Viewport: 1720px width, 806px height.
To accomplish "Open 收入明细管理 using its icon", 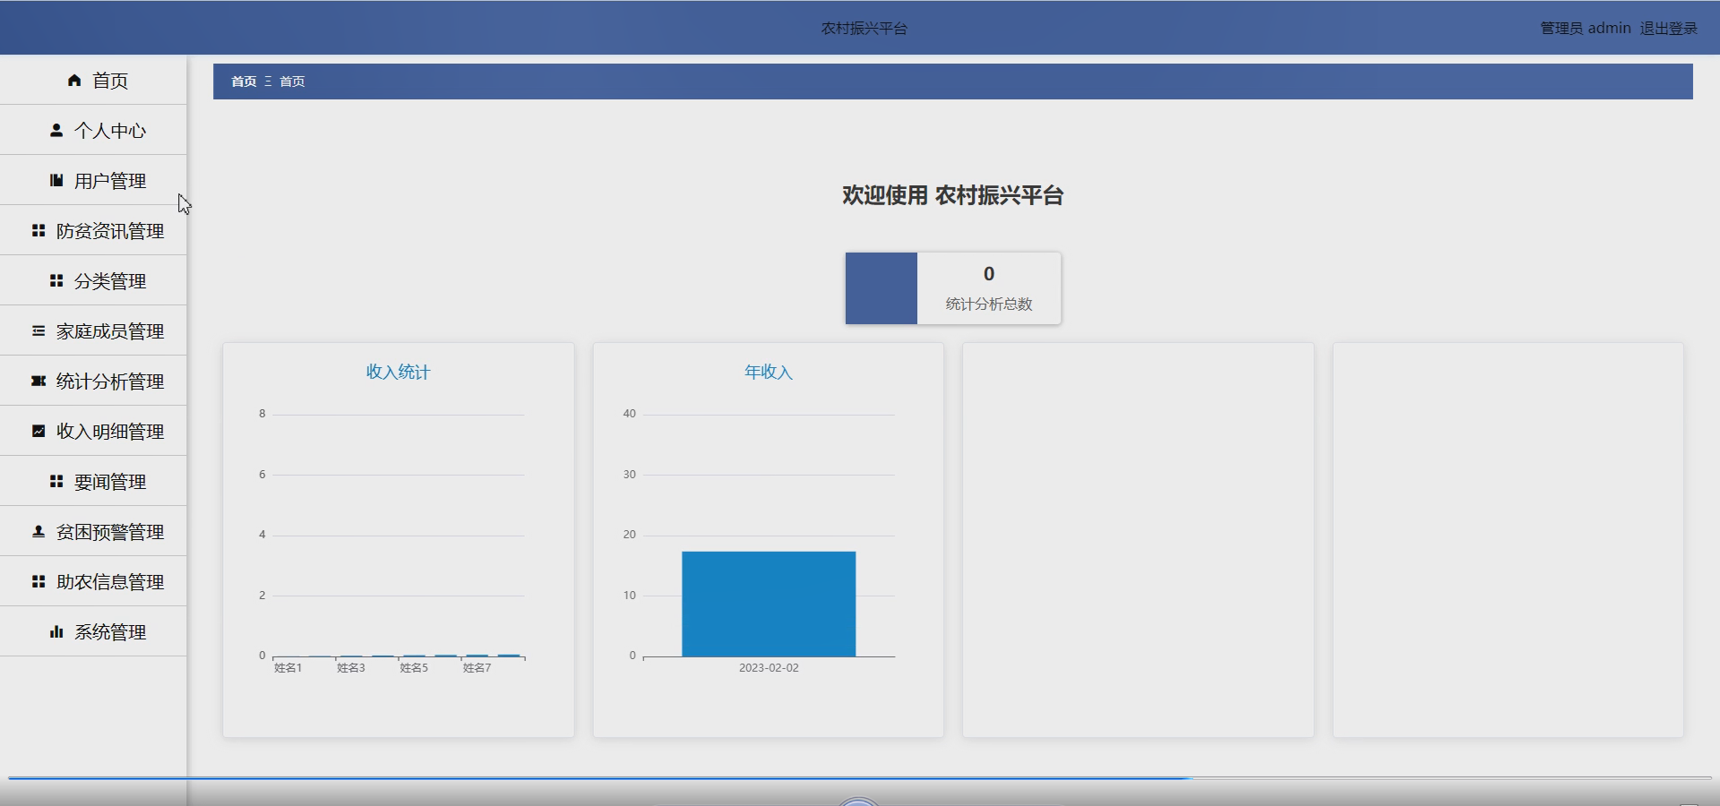I will 37,431.
